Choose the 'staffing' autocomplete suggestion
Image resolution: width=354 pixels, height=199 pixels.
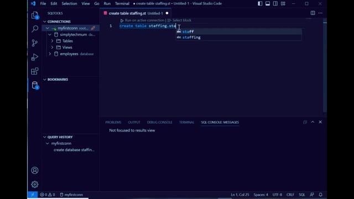[x=238, y=38]
